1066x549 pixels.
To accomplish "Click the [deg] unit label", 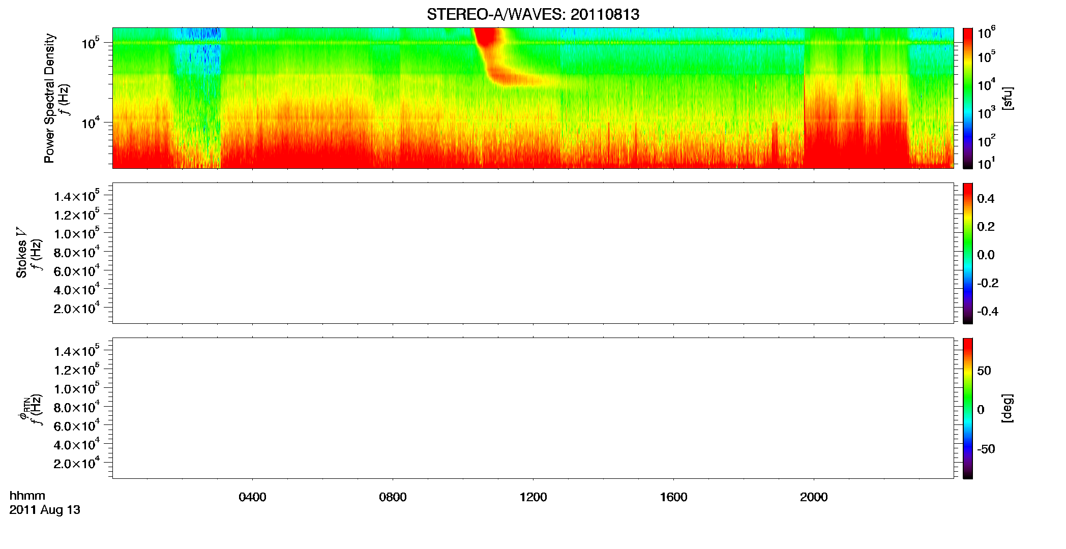I will (1008, 408).
